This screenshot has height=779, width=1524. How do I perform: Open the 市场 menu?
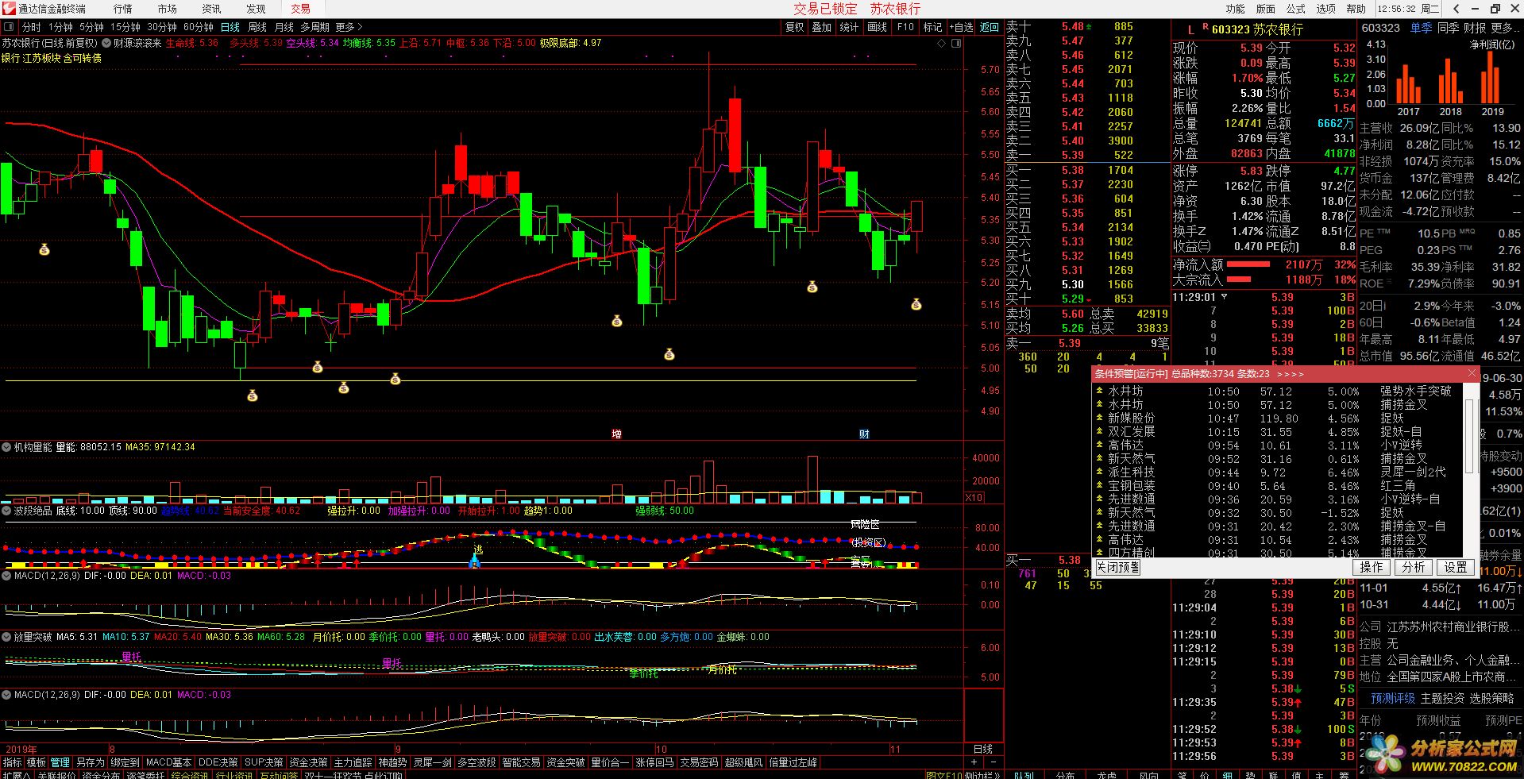tap(167, 9)
